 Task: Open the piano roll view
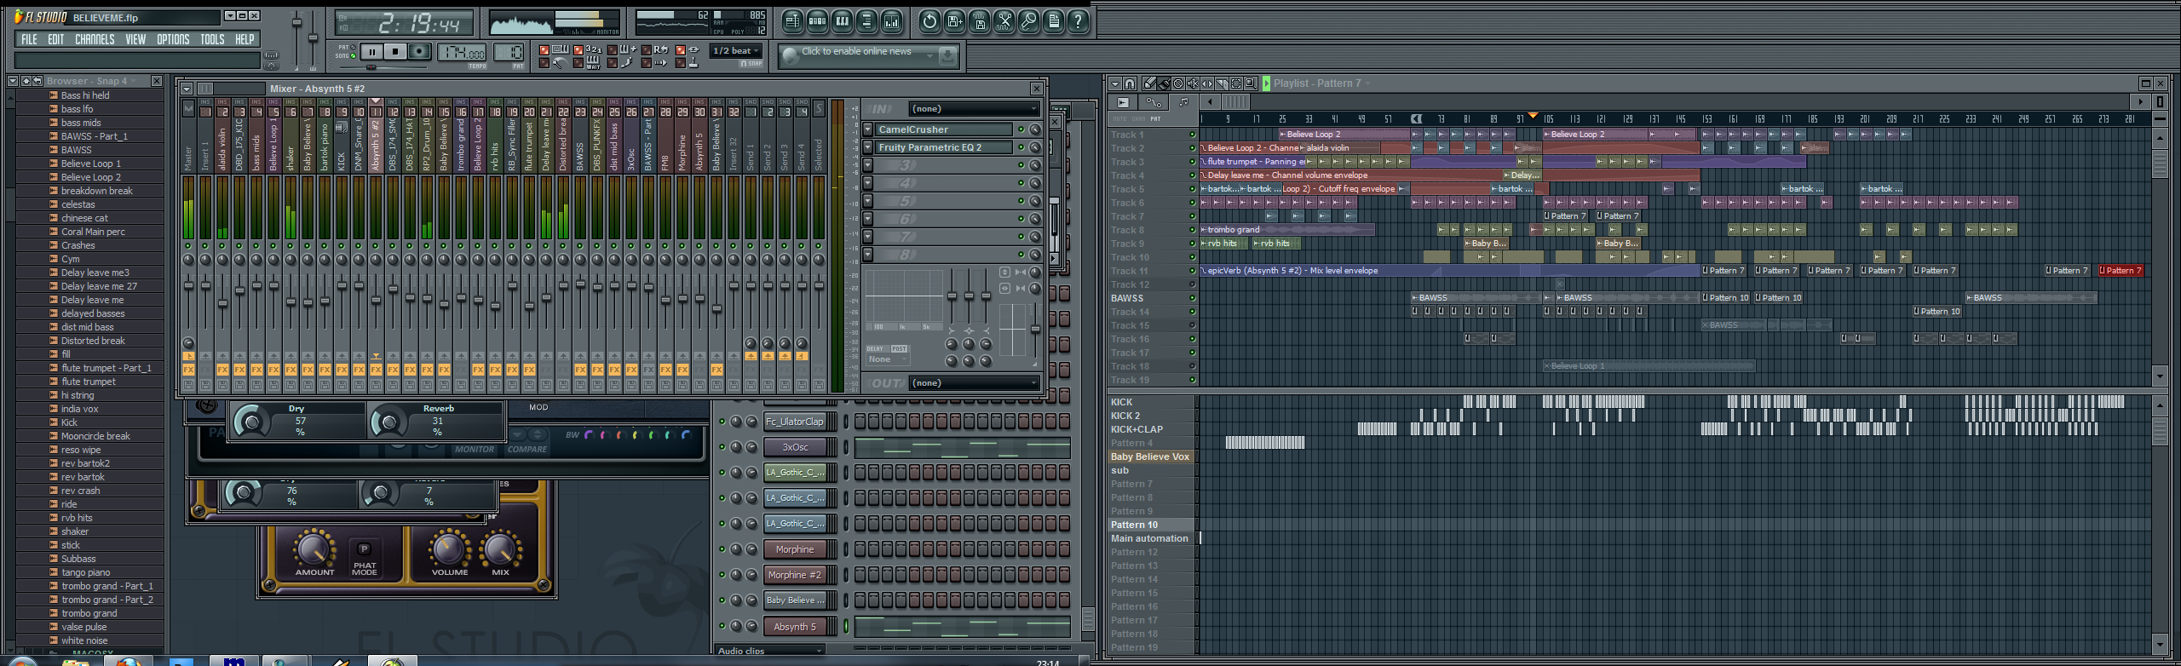coord(842,21)
